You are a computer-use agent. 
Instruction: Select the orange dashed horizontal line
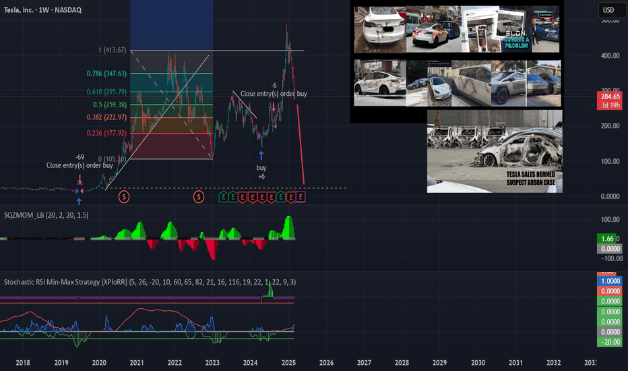(x=226, y=188)
